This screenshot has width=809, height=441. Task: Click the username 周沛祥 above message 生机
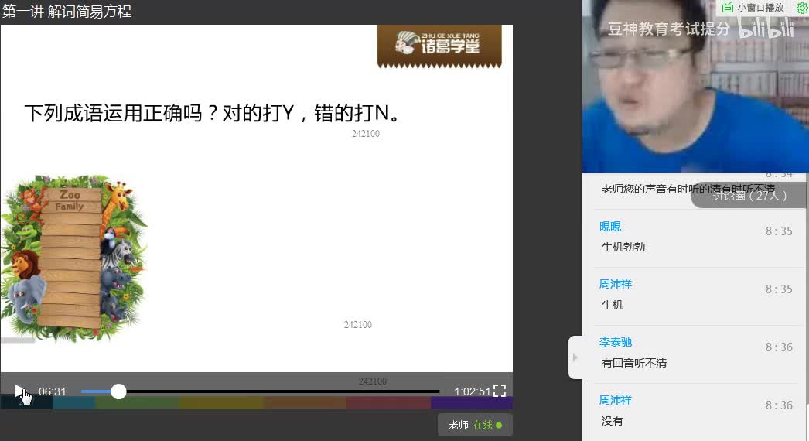(x=616, y=284)
